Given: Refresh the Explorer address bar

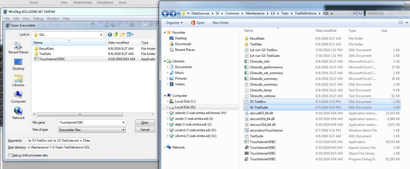Looking at the screenshot, I should [x=360, y=13].
